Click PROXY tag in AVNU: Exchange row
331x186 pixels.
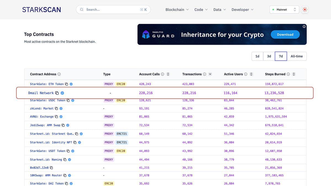[x=109, y=117]
